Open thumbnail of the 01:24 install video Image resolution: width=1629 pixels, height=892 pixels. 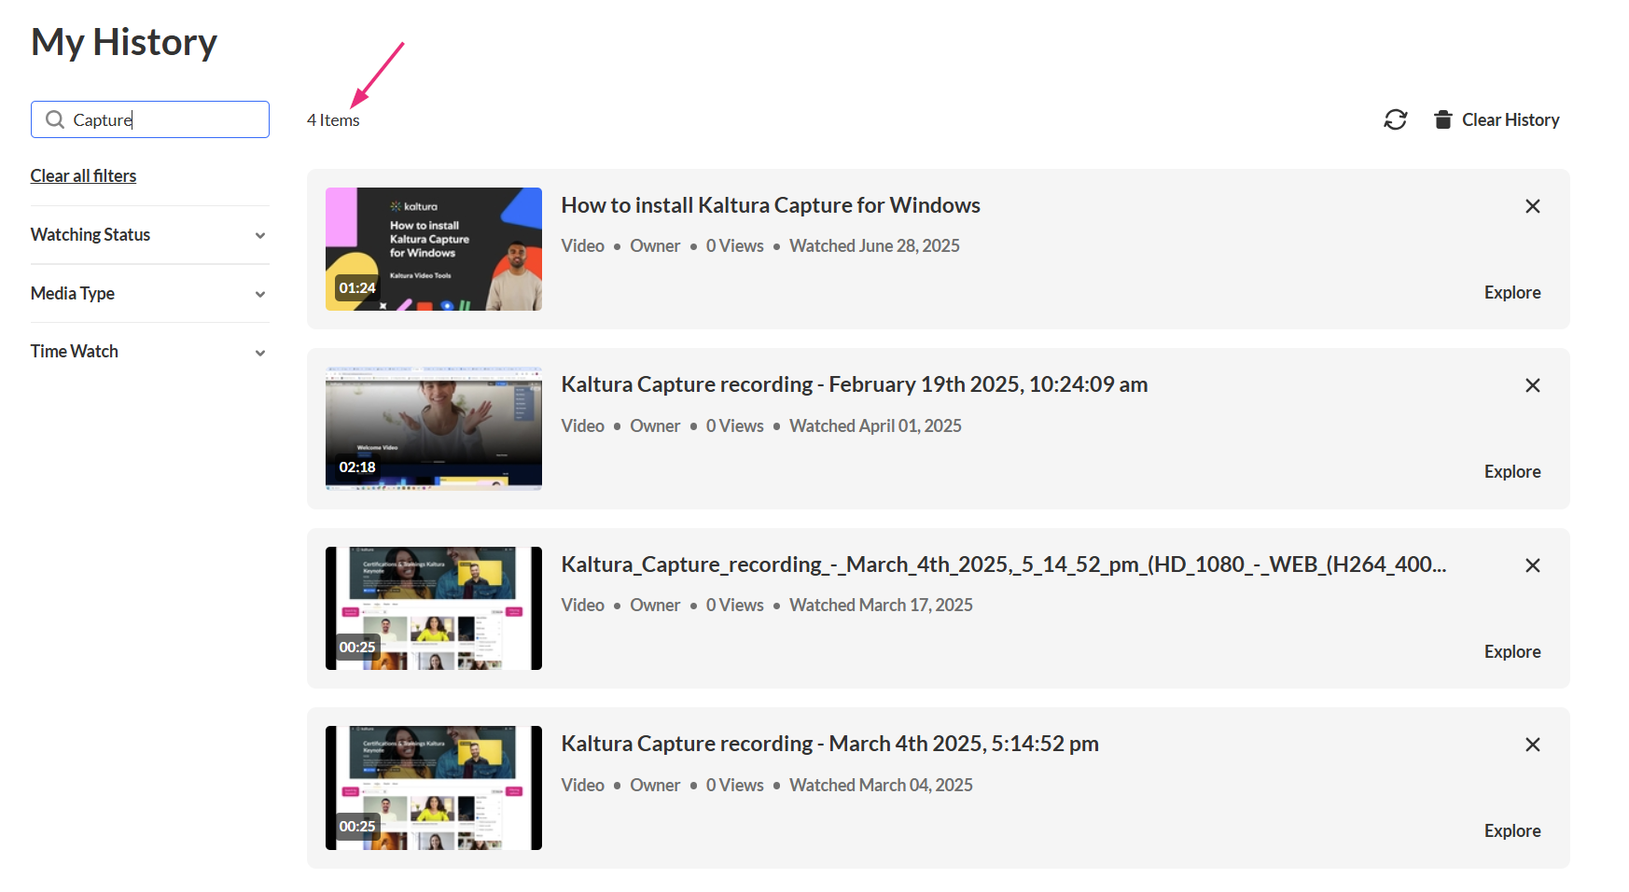[434, 249]
